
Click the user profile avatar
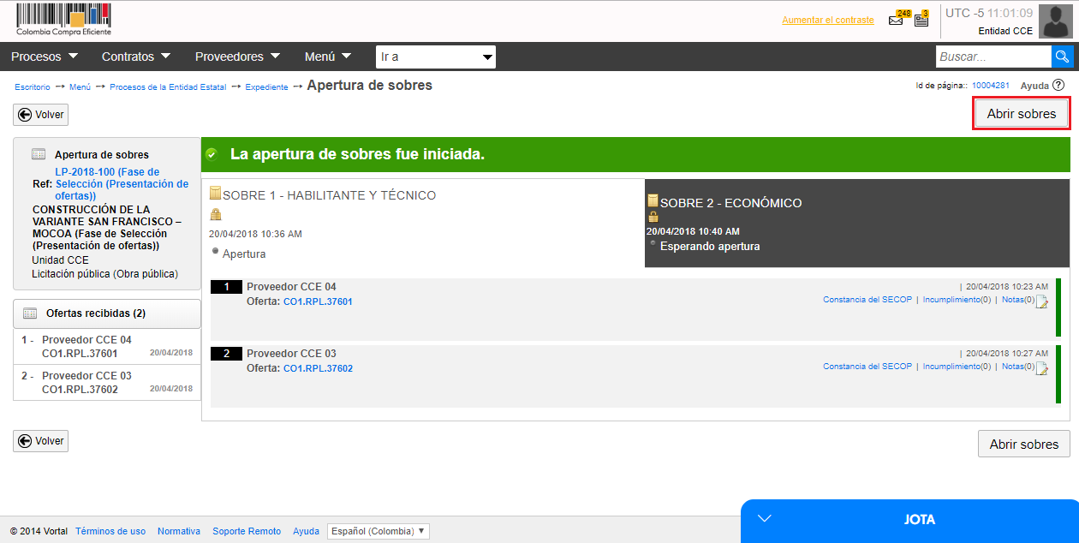[1055, 21]
